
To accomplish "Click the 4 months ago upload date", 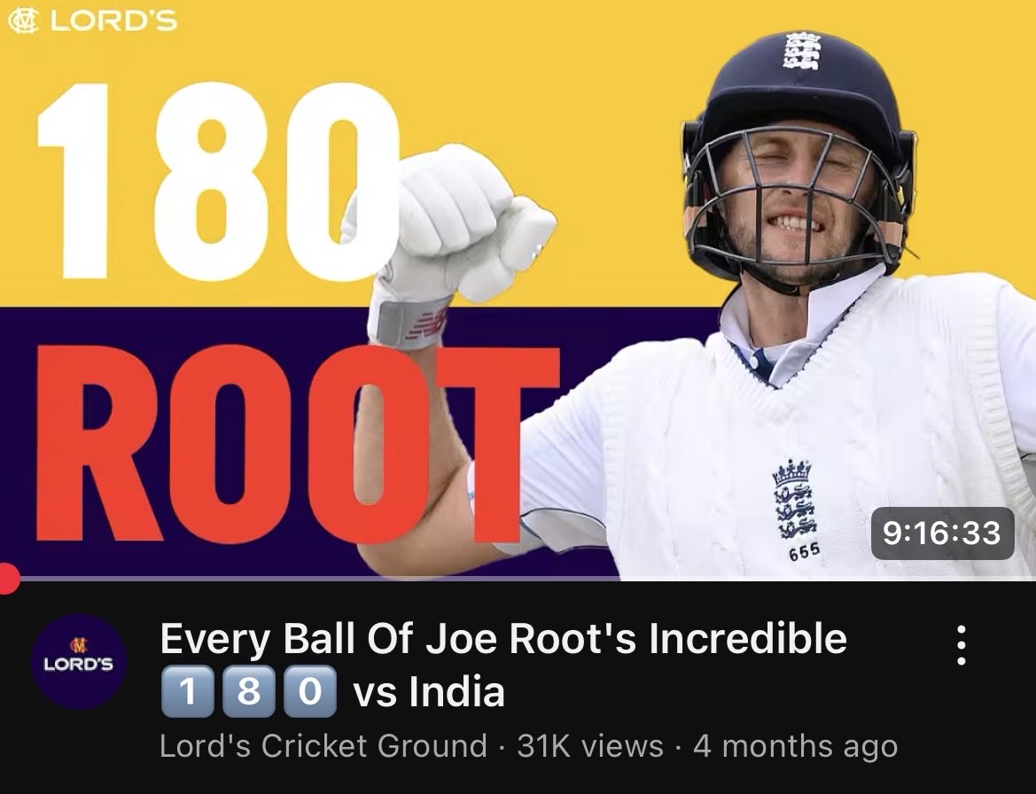I will [x=796, y=746].
